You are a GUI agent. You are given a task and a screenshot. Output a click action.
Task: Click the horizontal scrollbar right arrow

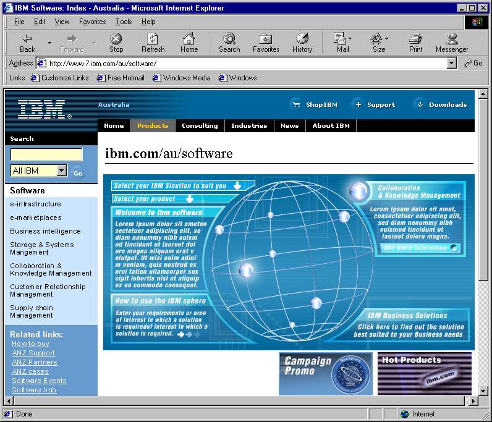(x=473, y=400)
